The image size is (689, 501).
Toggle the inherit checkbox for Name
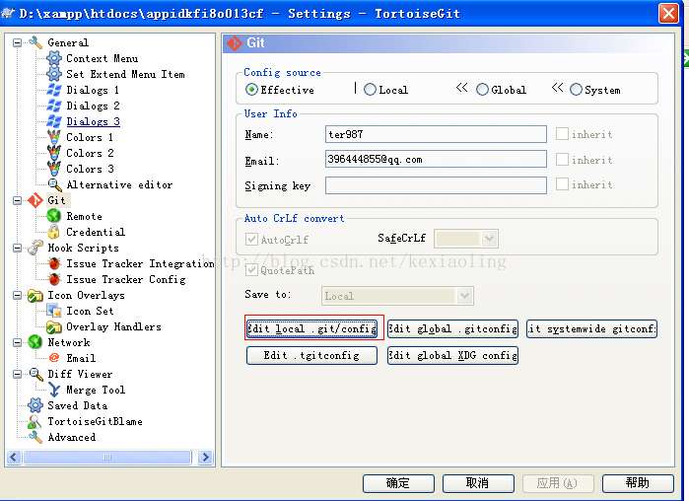(562, 133)
